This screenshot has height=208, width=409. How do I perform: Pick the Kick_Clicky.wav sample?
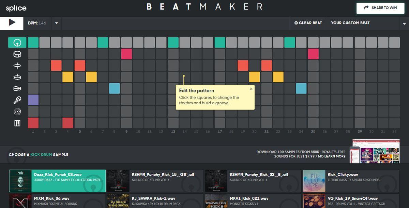tap(351, 181)
